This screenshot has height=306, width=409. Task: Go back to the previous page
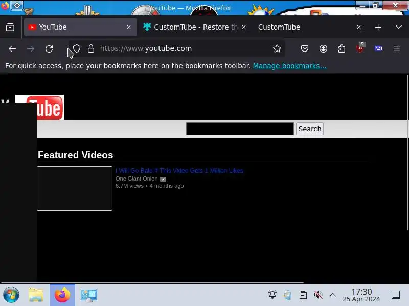click(12, 48)
